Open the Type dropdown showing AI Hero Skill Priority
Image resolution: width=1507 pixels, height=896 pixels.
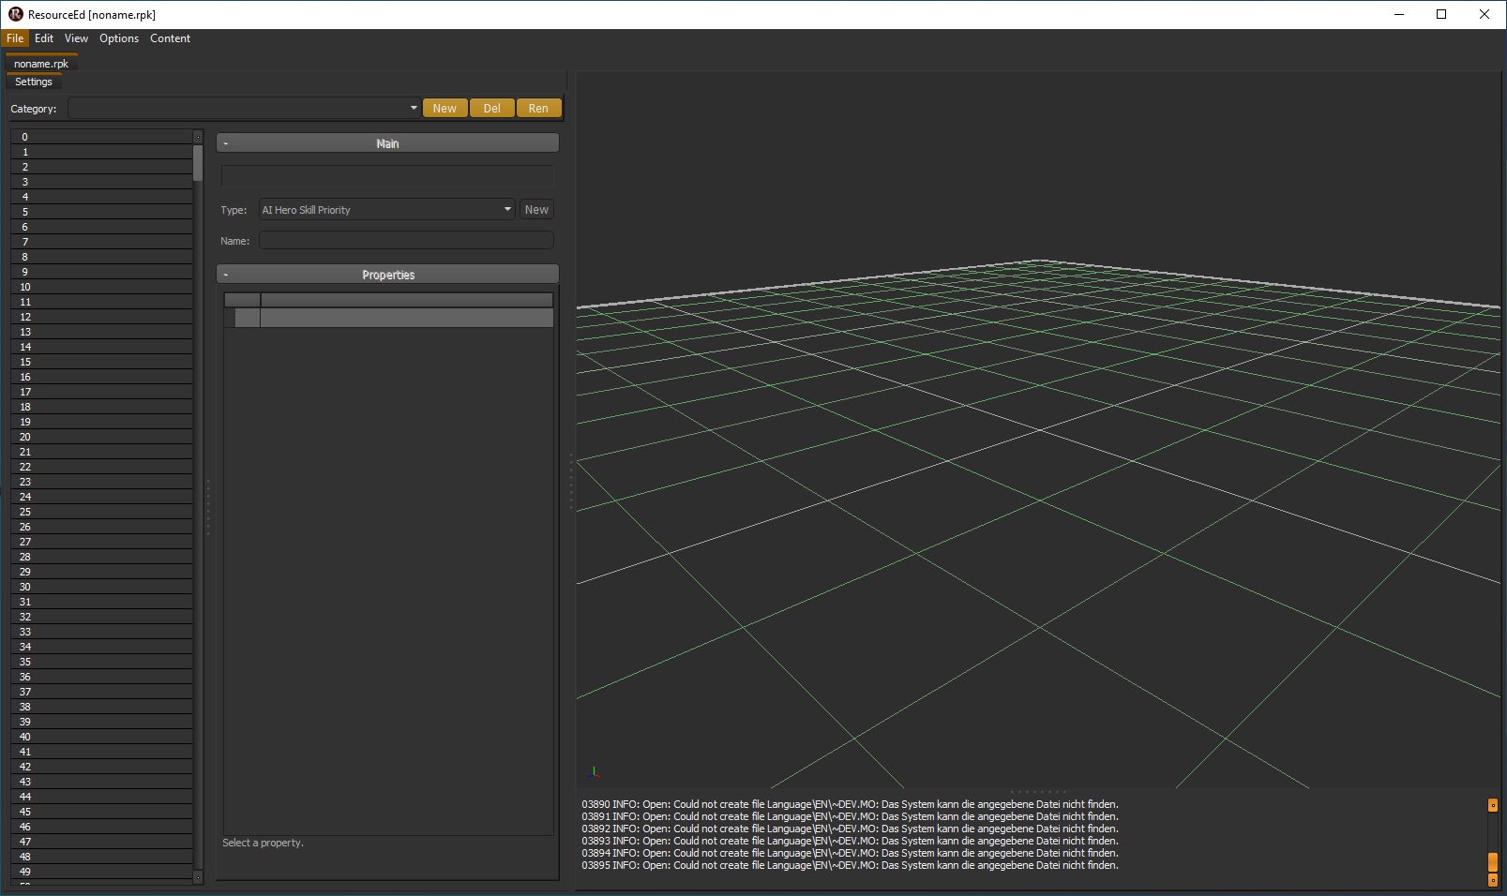[506, 209]
